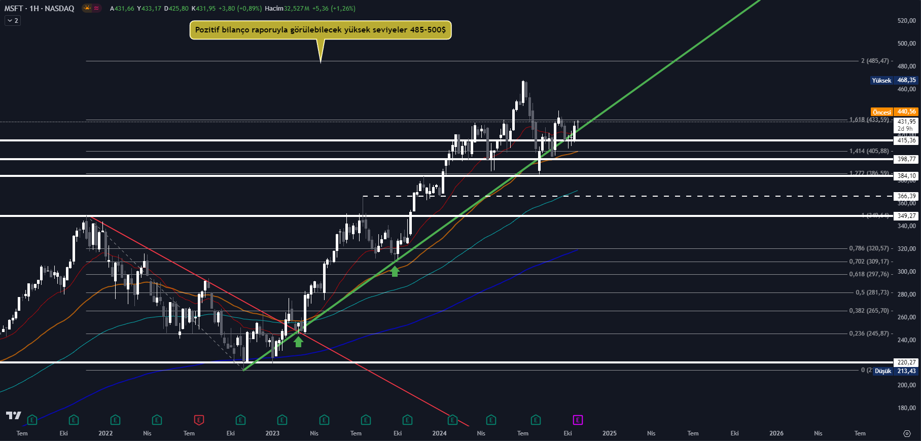Click the Hacim volume value 32,527 M

tap(297, 9)
